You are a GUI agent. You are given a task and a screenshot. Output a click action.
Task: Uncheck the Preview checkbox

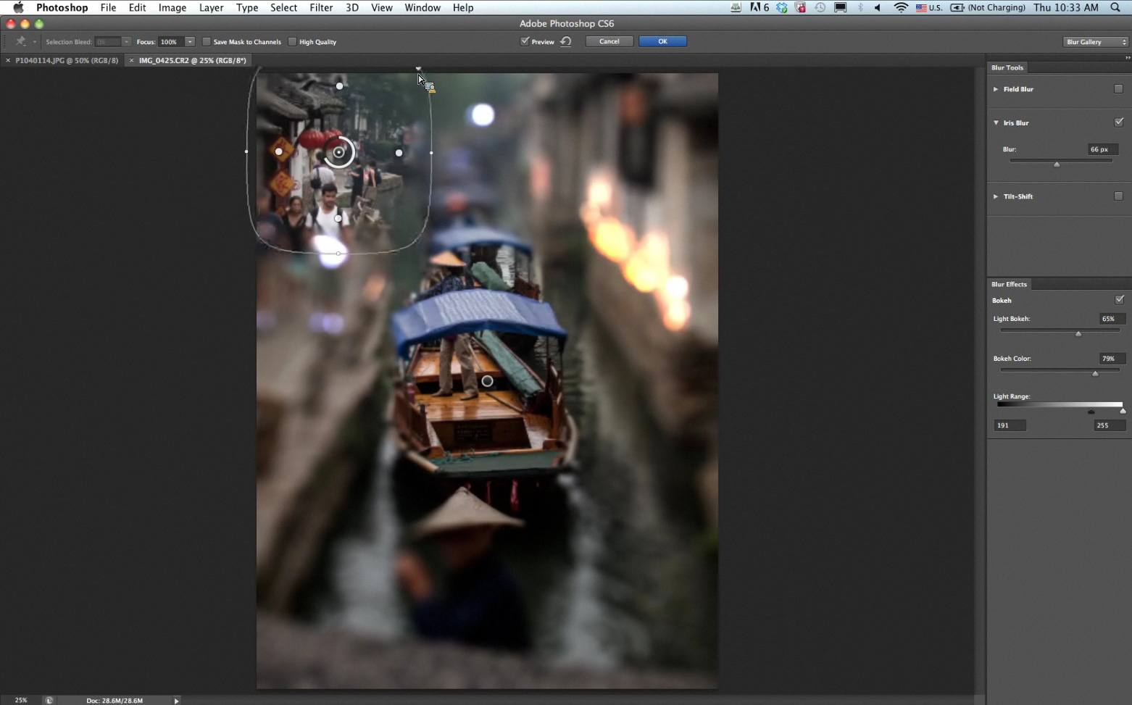click(x=525, y=41)
